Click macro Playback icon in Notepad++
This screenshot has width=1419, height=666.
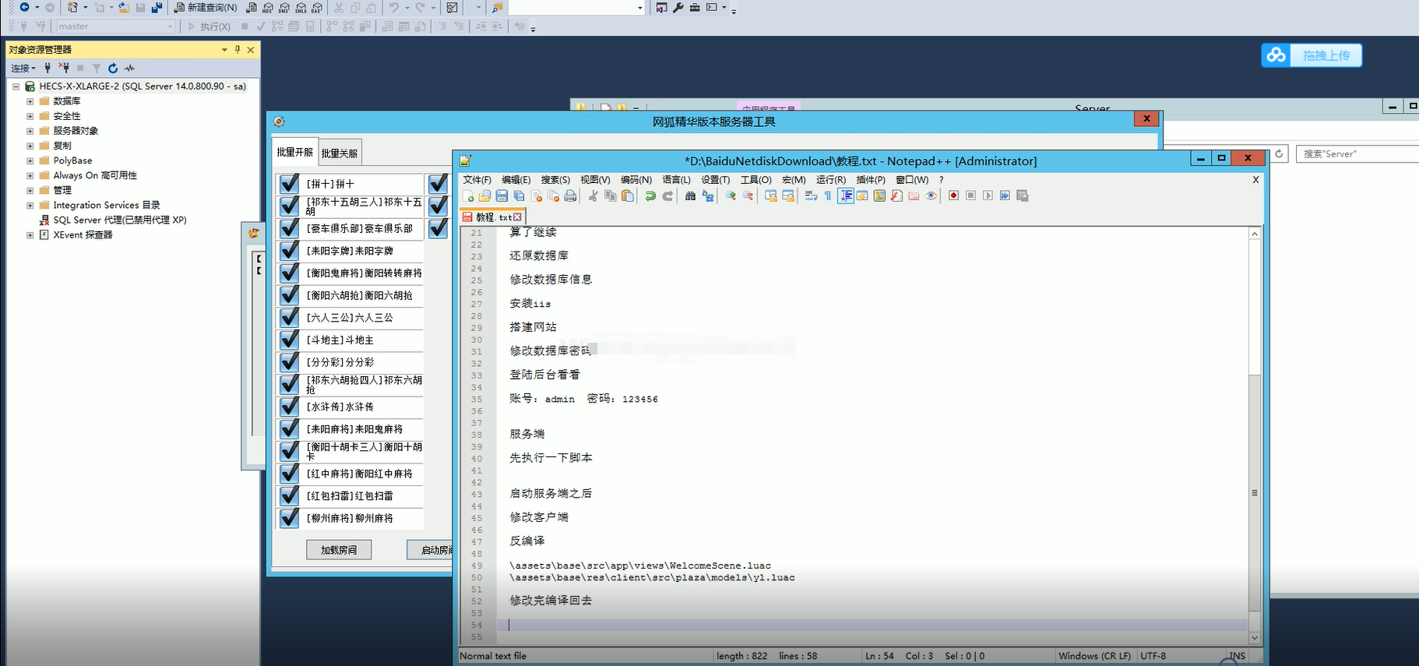(x=988, y=196)
